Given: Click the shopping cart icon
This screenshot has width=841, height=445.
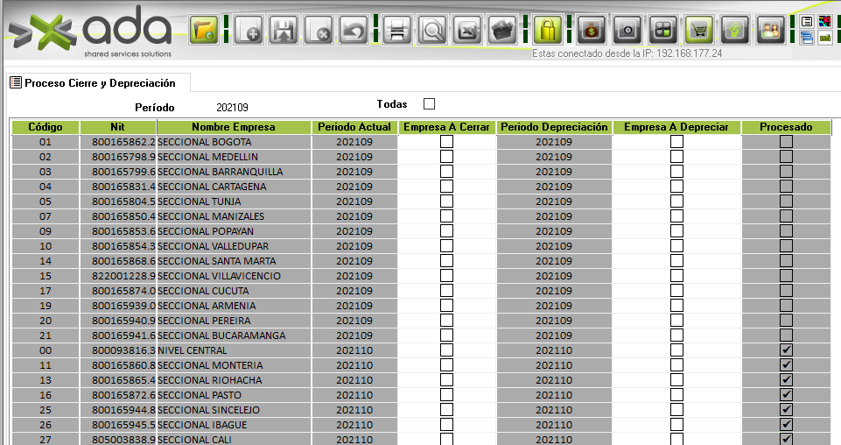Looking at the screenshot, I should 699,31.
